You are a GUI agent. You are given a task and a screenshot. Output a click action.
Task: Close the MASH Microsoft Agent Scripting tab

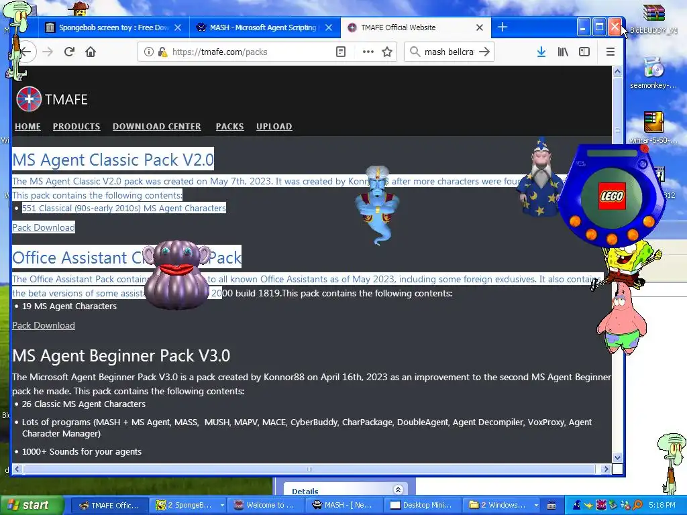pyautogui.click(x=329, y=27)
